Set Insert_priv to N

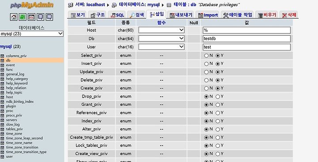[x=206, y=64]
